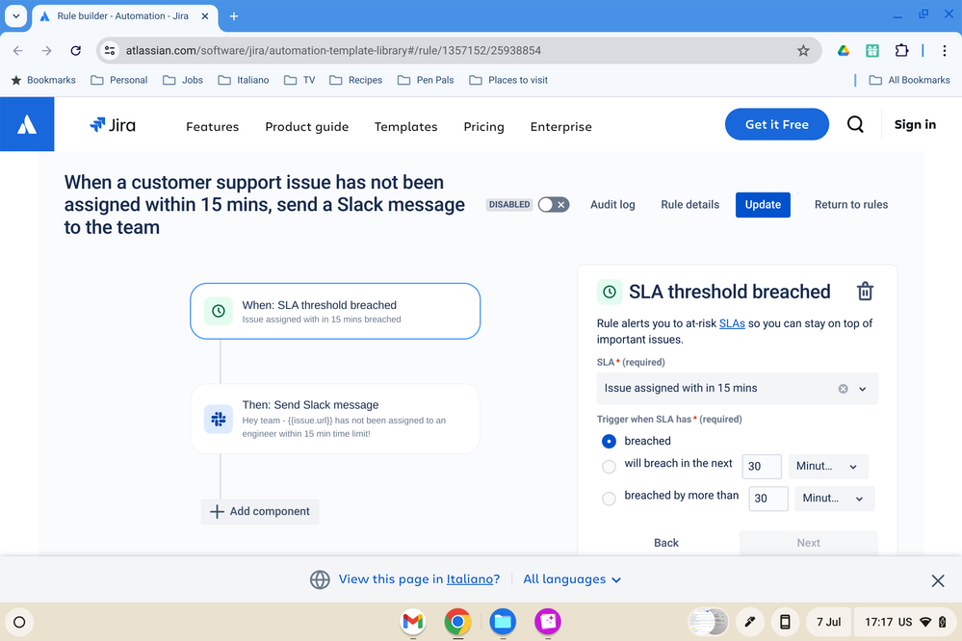The image size is (962, 641).
Task: Open Chrome from the shelf
Action: (x=457, y=622)
